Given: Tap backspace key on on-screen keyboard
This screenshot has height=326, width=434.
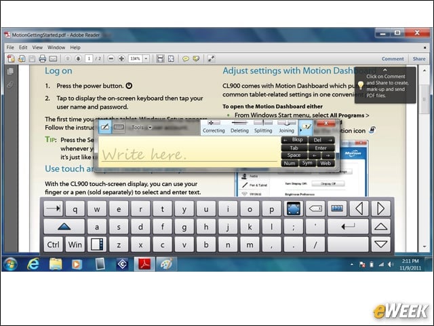Looking at the screenshot, I should (315, 209).
